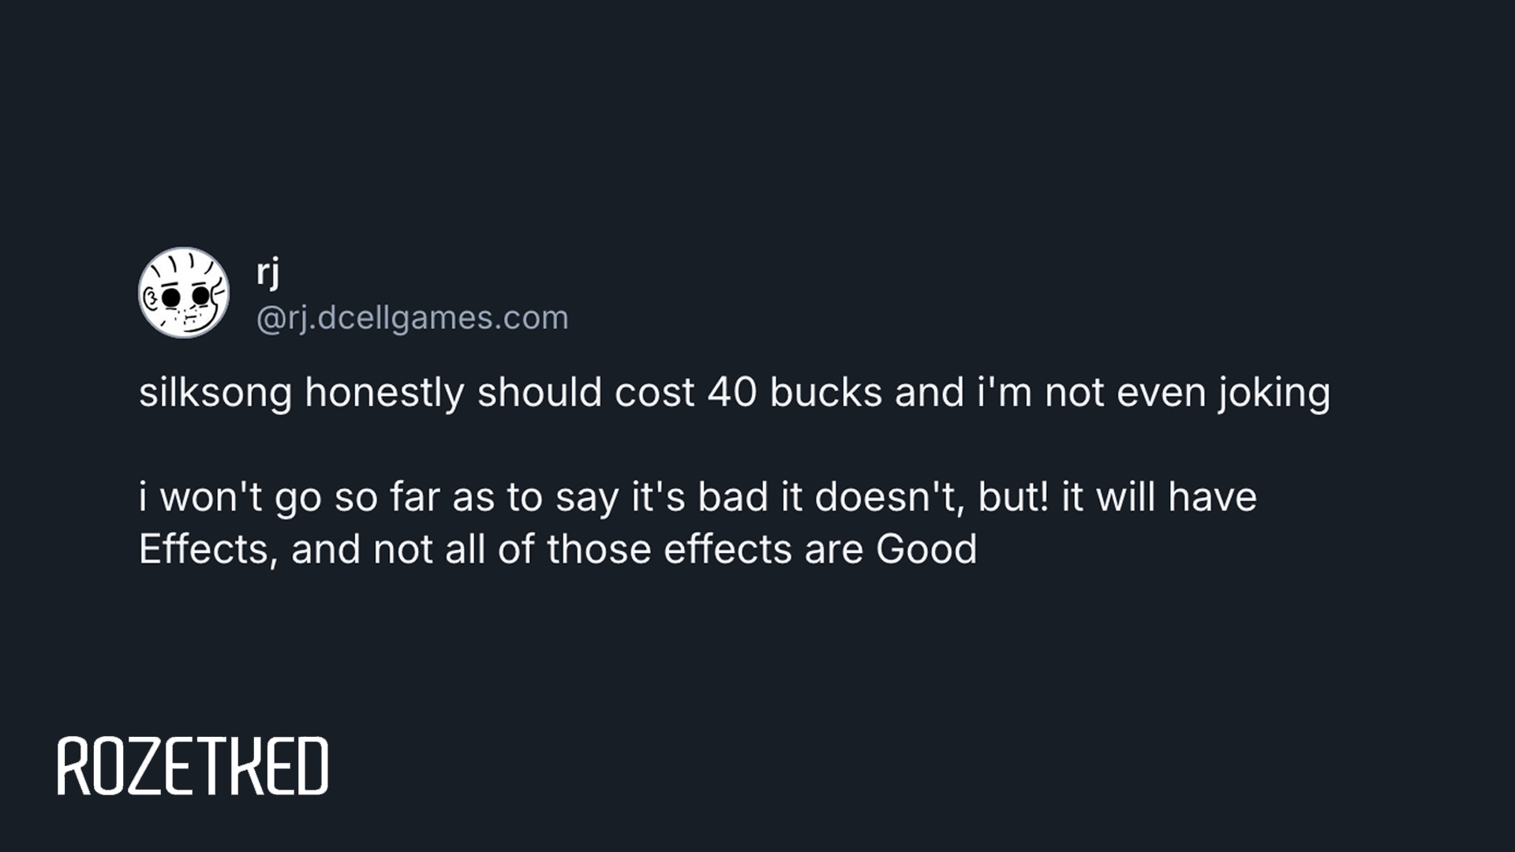This screenshot has height=852, width=1515.
Task: Click the rj profile avatar image
Action: (x=184, y=293)
